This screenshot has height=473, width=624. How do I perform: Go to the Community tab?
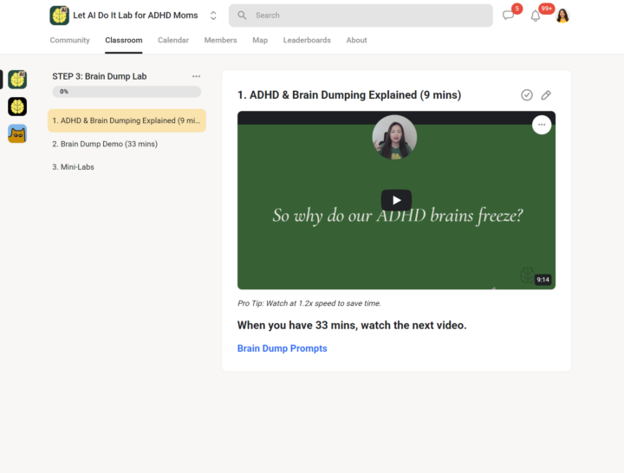(69, 40)
